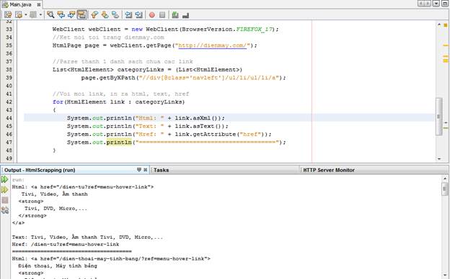Image resolution: width=450 pixels, height=279 pixels.
Task: Go to next bookmark icon
Action: (105, 14)
